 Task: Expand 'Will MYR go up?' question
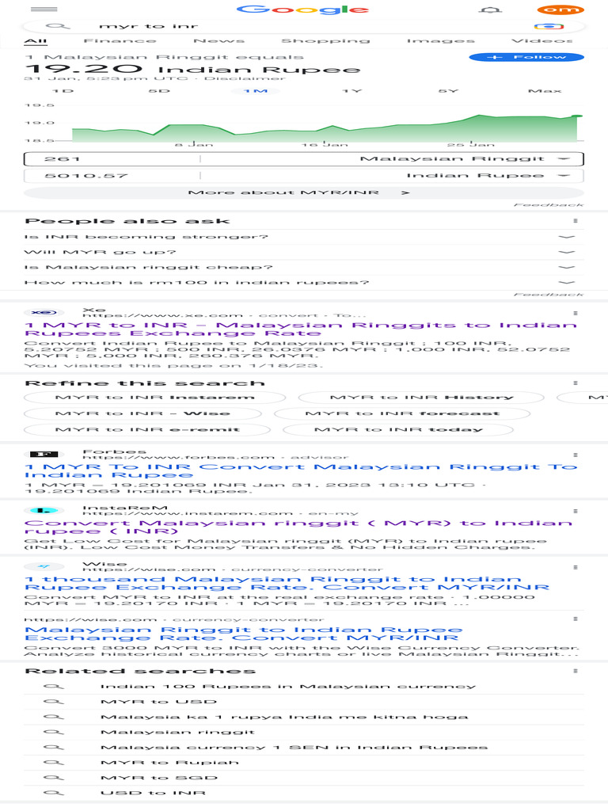[304, 252]
